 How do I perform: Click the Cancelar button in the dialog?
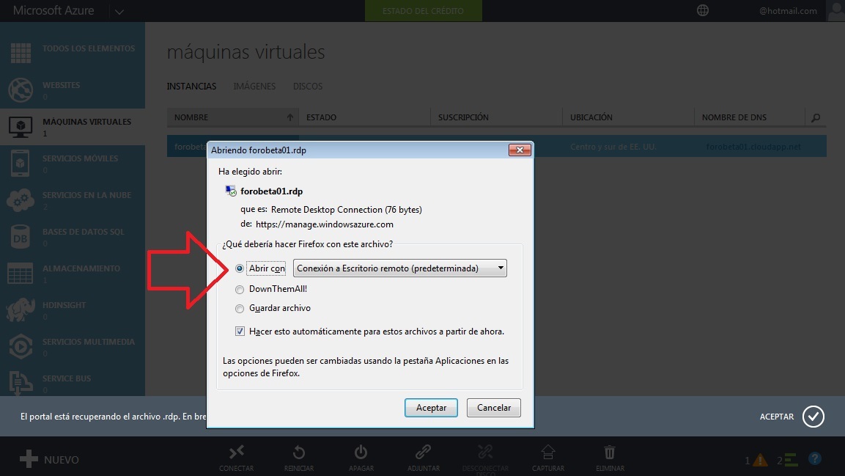tap(494, 408)
